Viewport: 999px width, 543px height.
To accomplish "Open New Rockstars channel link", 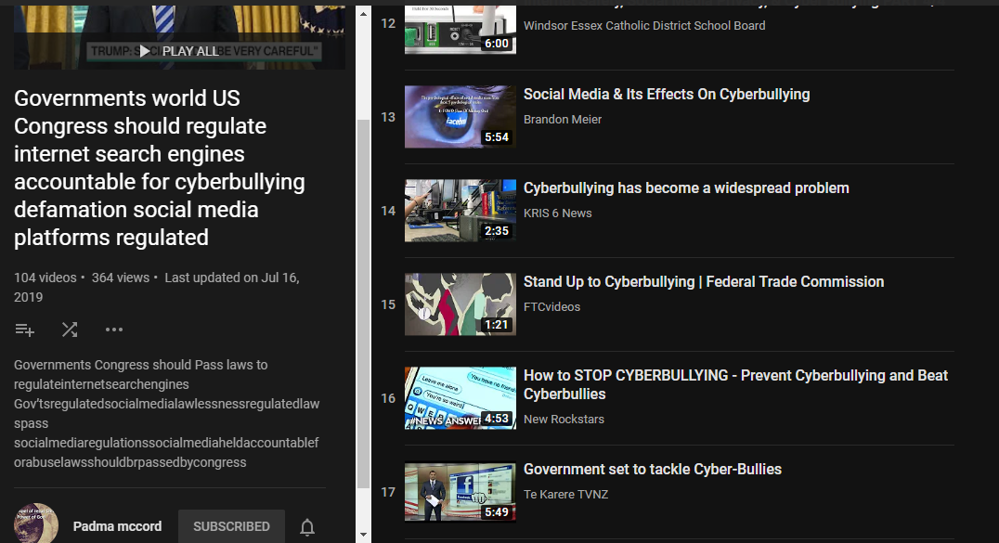I will 564,419.
